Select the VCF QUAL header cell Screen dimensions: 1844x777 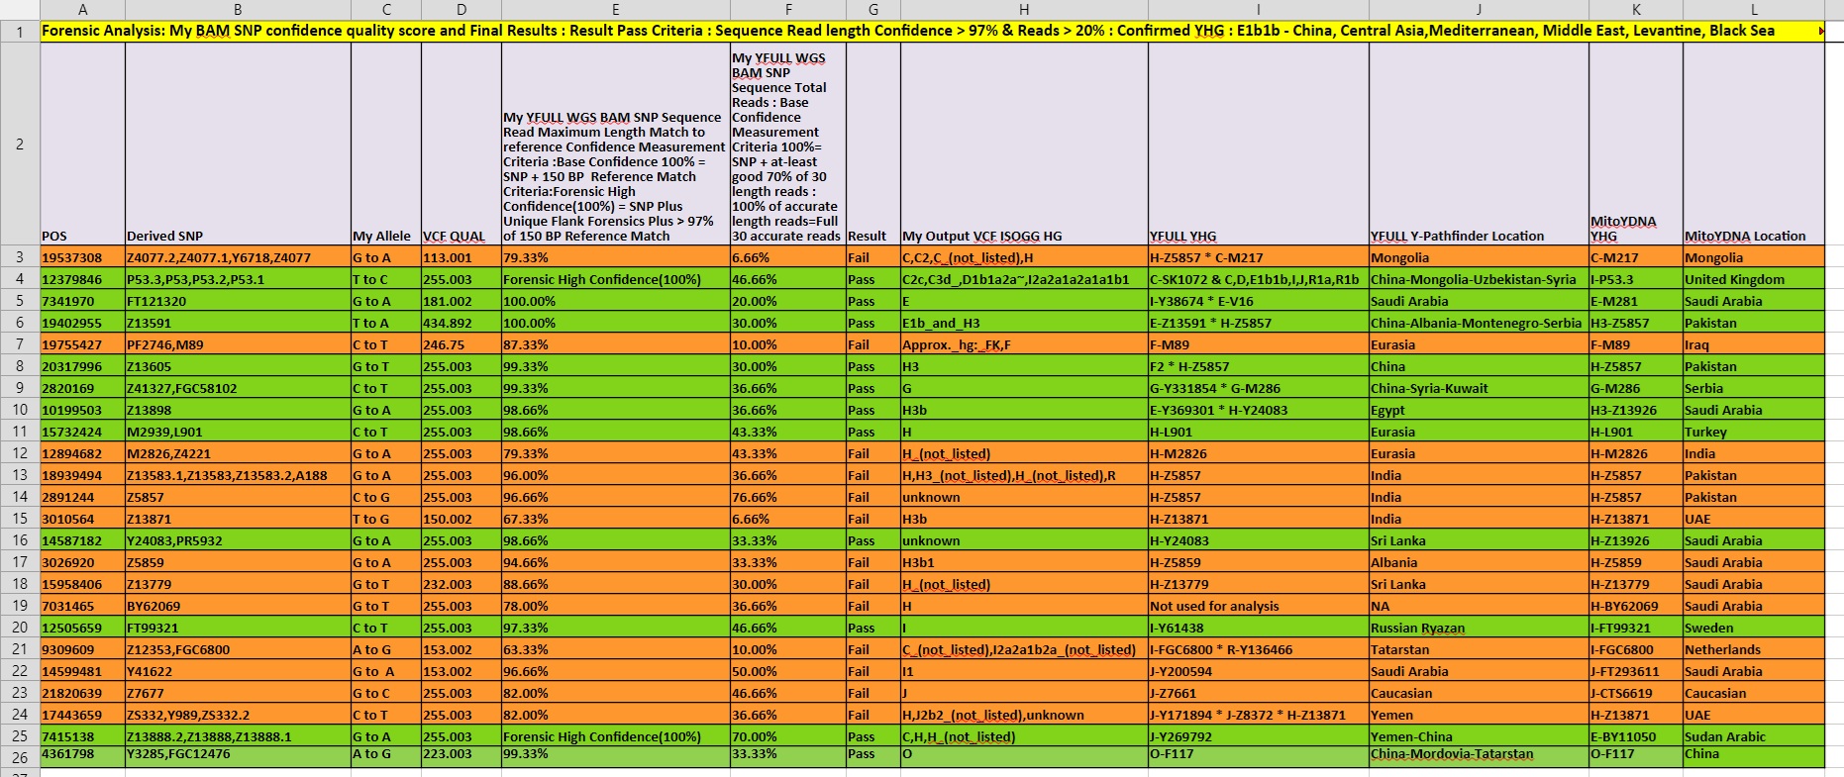pos(461,145)
